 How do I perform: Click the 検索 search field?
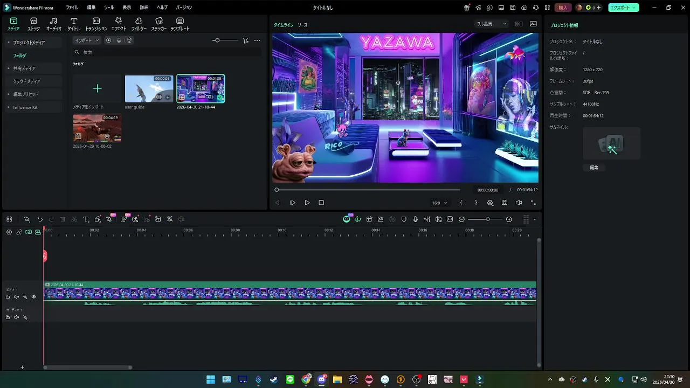tap(167, 52)
